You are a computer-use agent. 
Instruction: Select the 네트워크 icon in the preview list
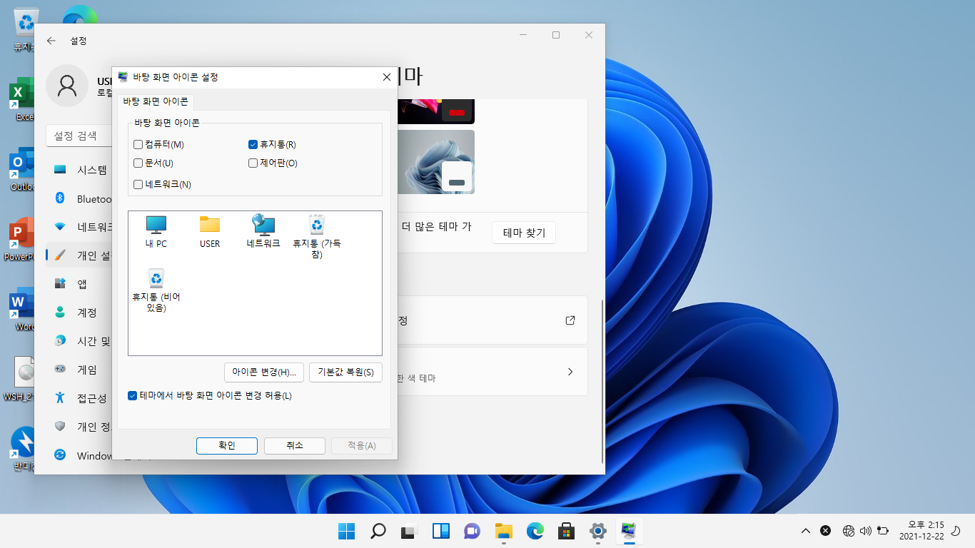click(x=263, y=231)
